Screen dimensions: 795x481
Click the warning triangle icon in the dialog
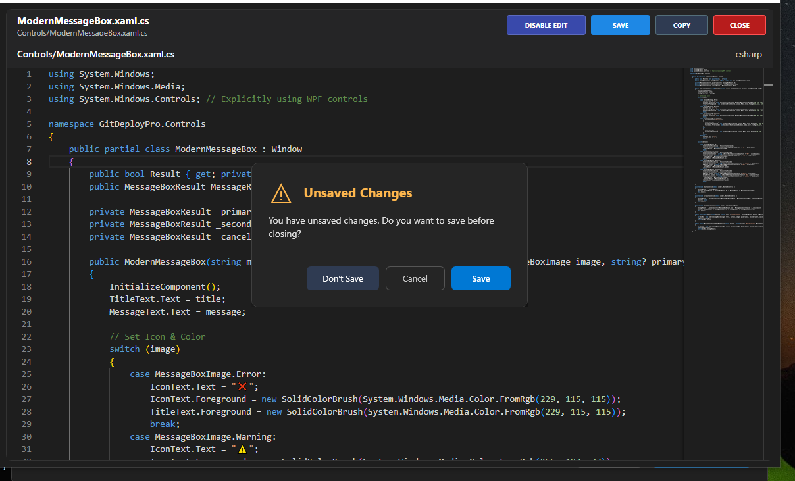281,193
